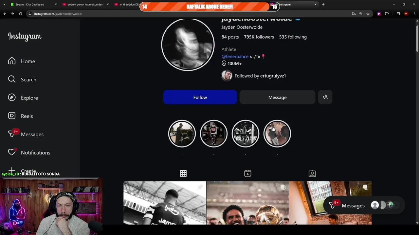419x235 pixels.
Task: Switch to the doğum günün kutlu olsun YouTube tab
Action: point(85,5)
